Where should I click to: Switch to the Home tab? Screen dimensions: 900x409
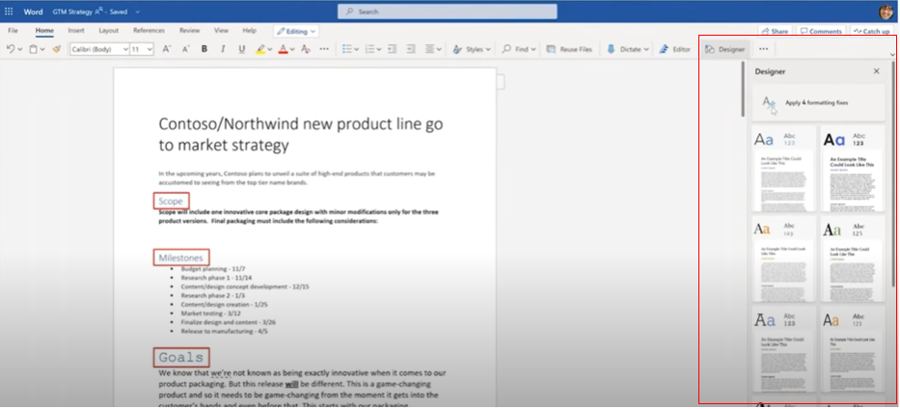point(44,31)
